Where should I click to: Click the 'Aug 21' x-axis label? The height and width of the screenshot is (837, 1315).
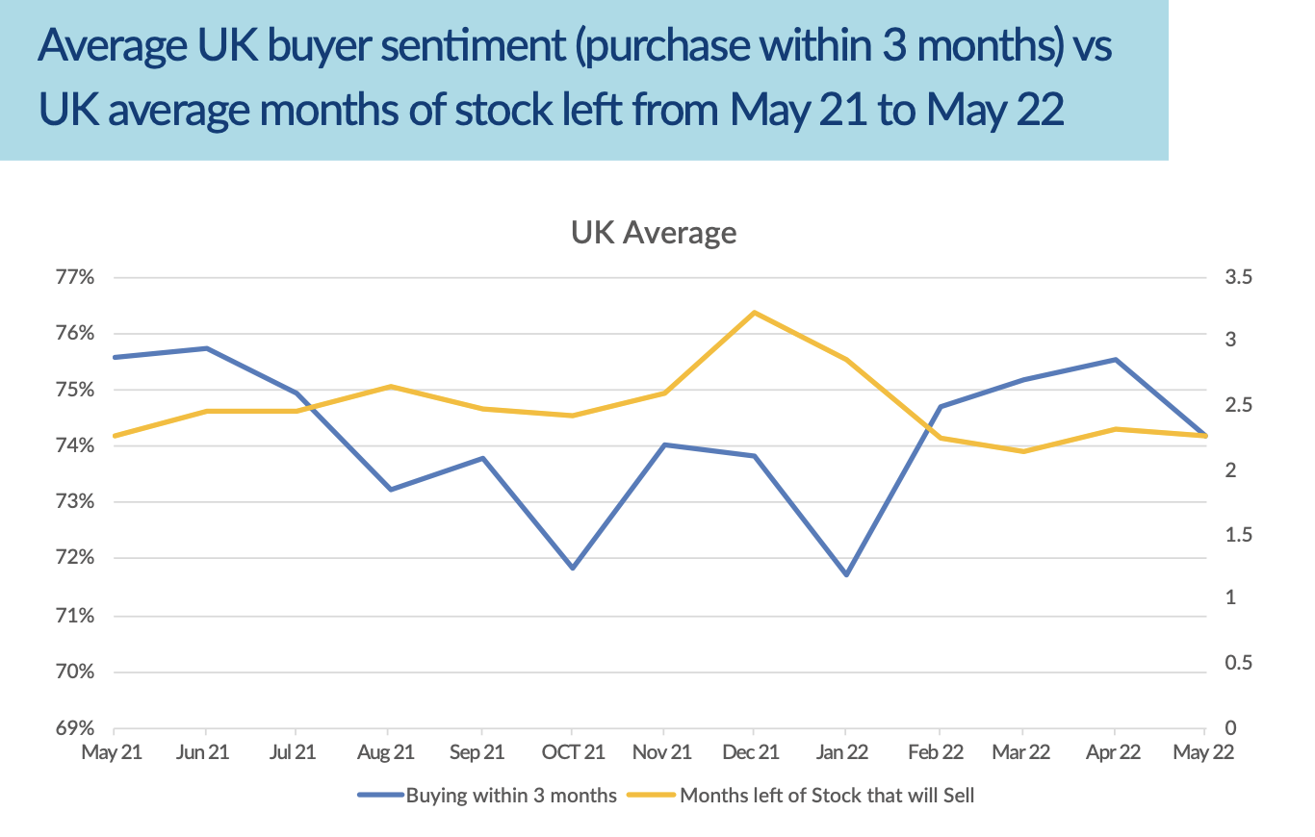pos(386,752)
